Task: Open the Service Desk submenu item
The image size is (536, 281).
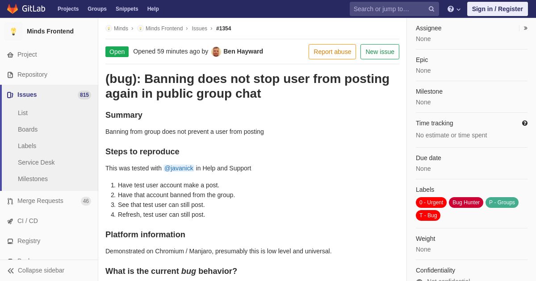Action: coord(36,162)
